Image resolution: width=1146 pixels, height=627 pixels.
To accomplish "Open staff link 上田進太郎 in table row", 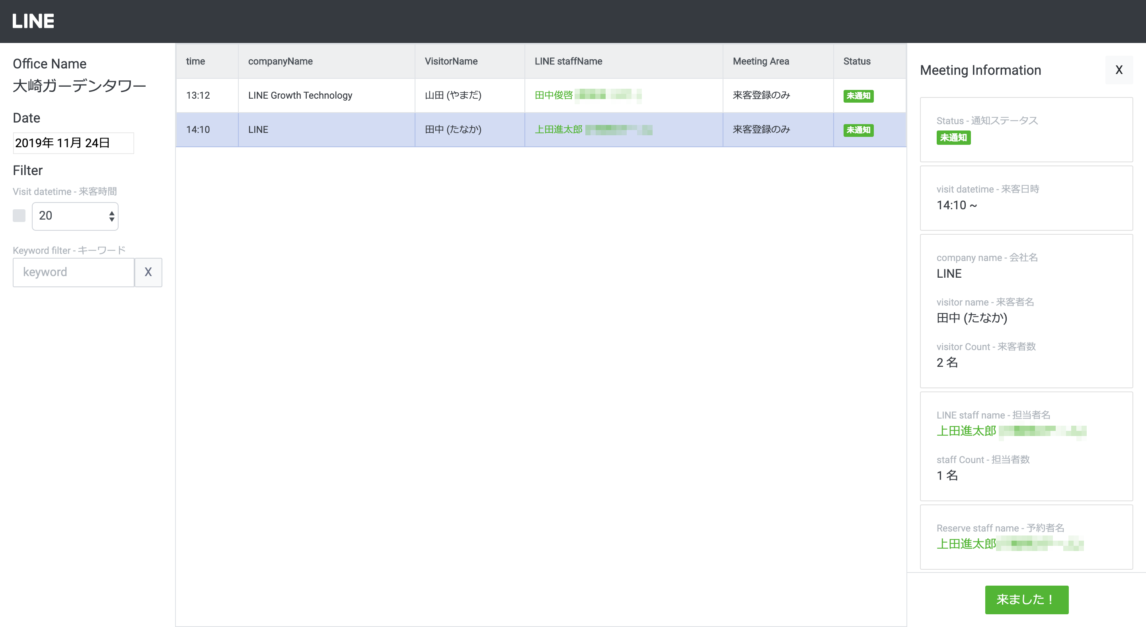I will click(558, 129).
